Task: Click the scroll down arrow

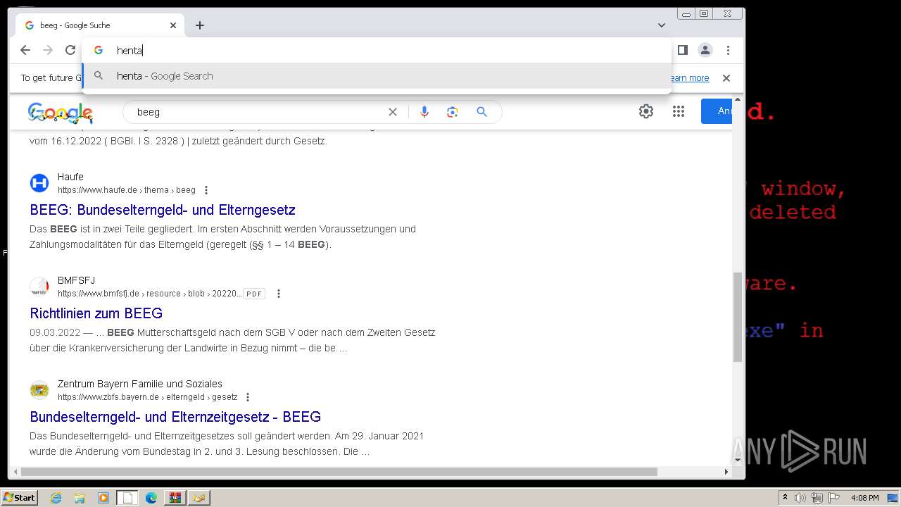Action: (738, 460)
